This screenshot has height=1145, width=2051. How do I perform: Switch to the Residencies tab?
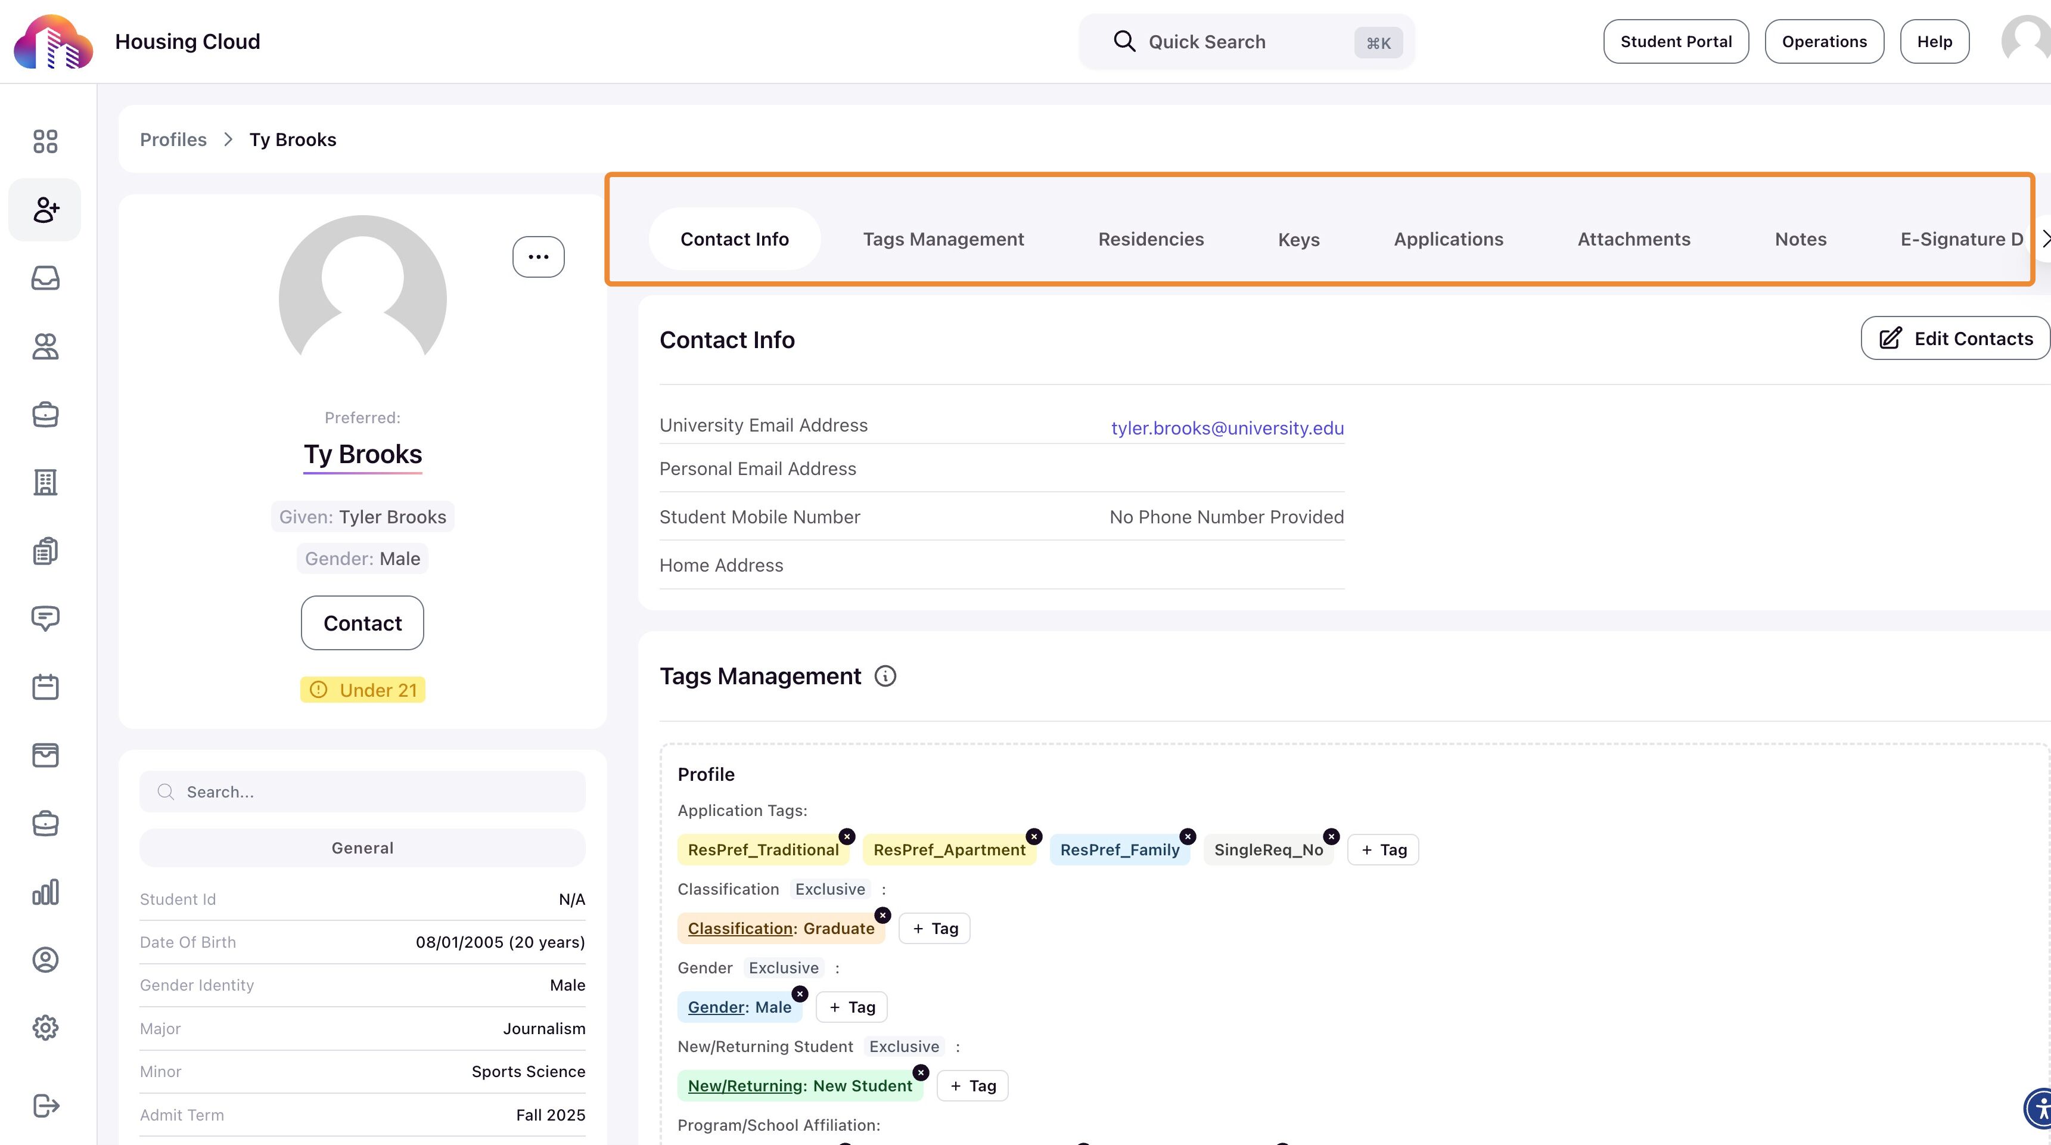[1151, 239]
